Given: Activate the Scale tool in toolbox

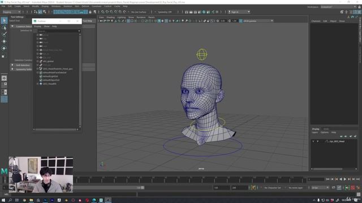Looking at the screenshot, I should [x=3, y=56].
